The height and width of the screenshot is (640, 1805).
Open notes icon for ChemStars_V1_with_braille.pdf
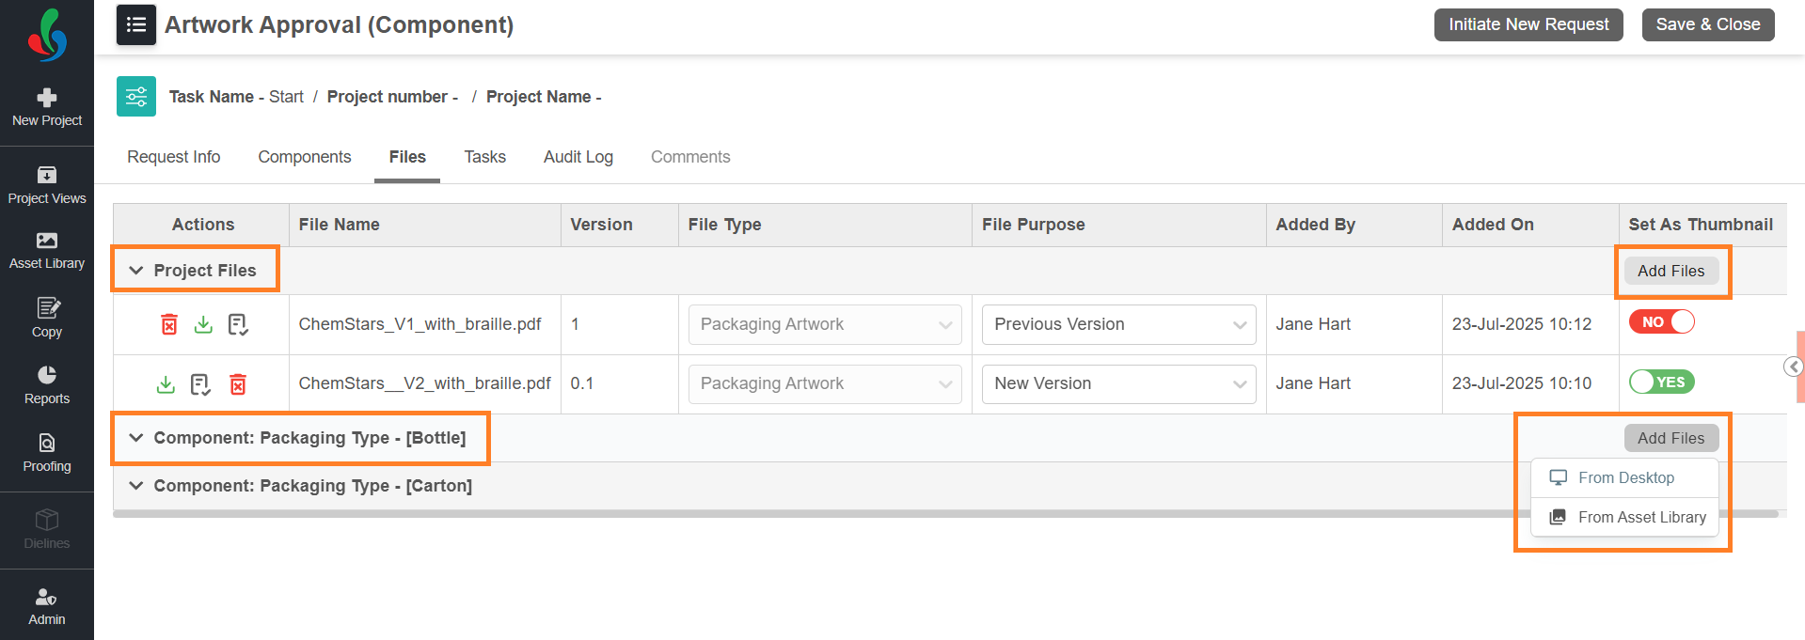click(238, 324)
